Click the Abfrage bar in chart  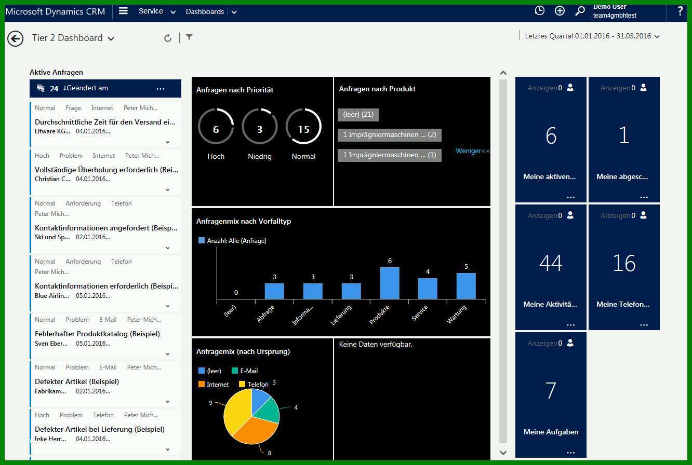coord(274,291)
